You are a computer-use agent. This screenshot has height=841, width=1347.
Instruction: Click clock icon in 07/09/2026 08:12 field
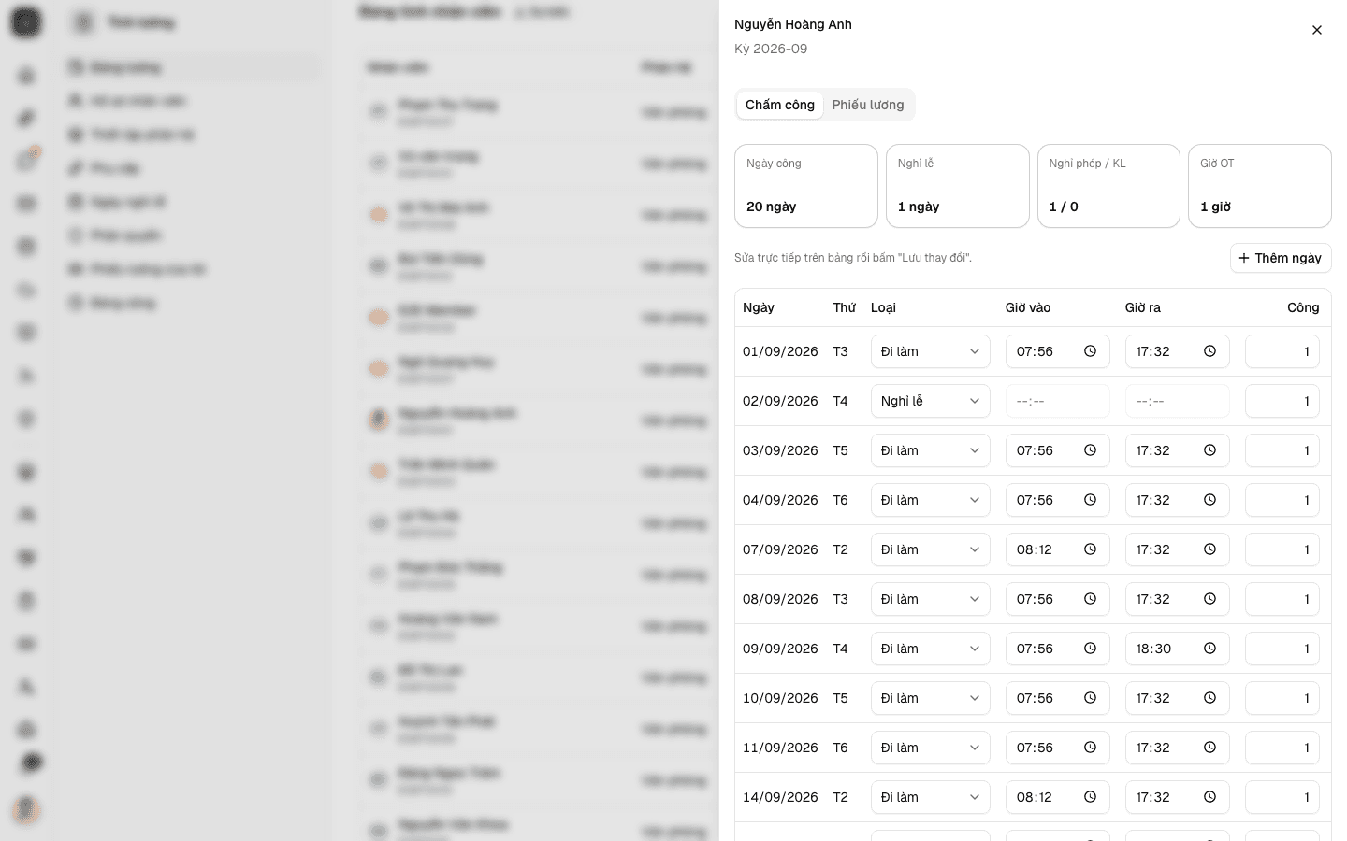[x=1090, y=549]
